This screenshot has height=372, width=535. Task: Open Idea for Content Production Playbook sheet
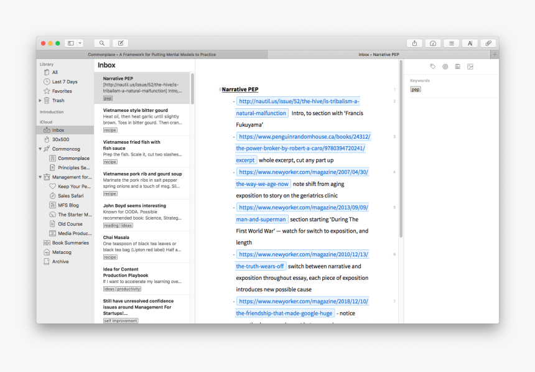point(142,279)
